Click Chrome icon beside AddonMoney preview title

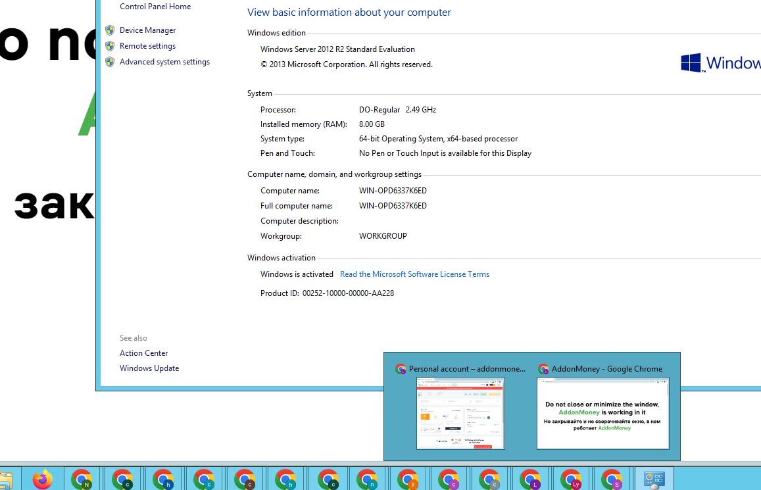(543, 369)
